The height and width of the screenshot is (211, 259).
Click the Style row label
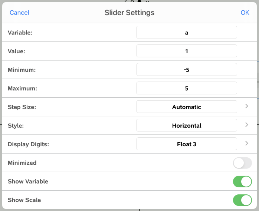coord(16,125)
